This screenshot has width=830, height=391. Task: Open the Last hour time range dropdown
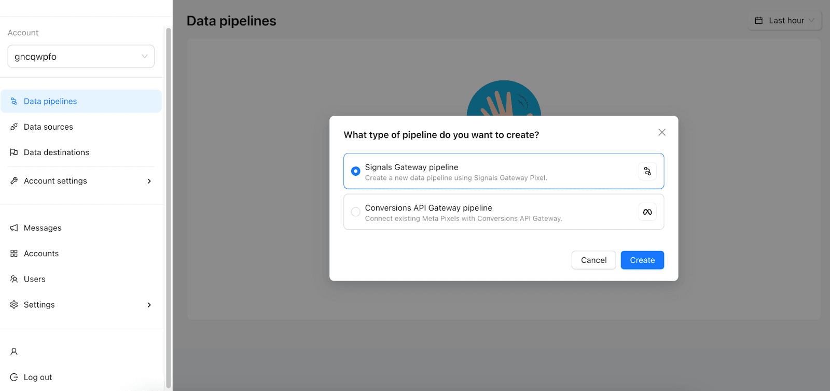784,21
